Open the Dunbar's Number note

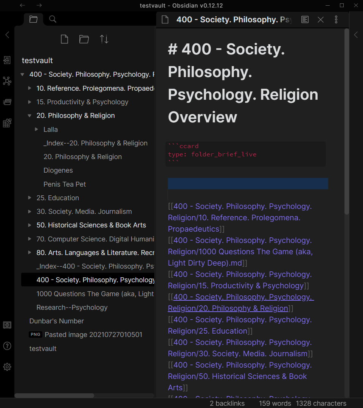(x=56, y=321)
